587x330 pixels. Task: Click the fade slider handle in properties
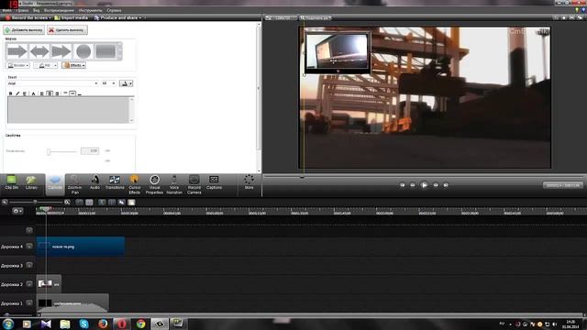pyautogui.click(x=49, y=151)
